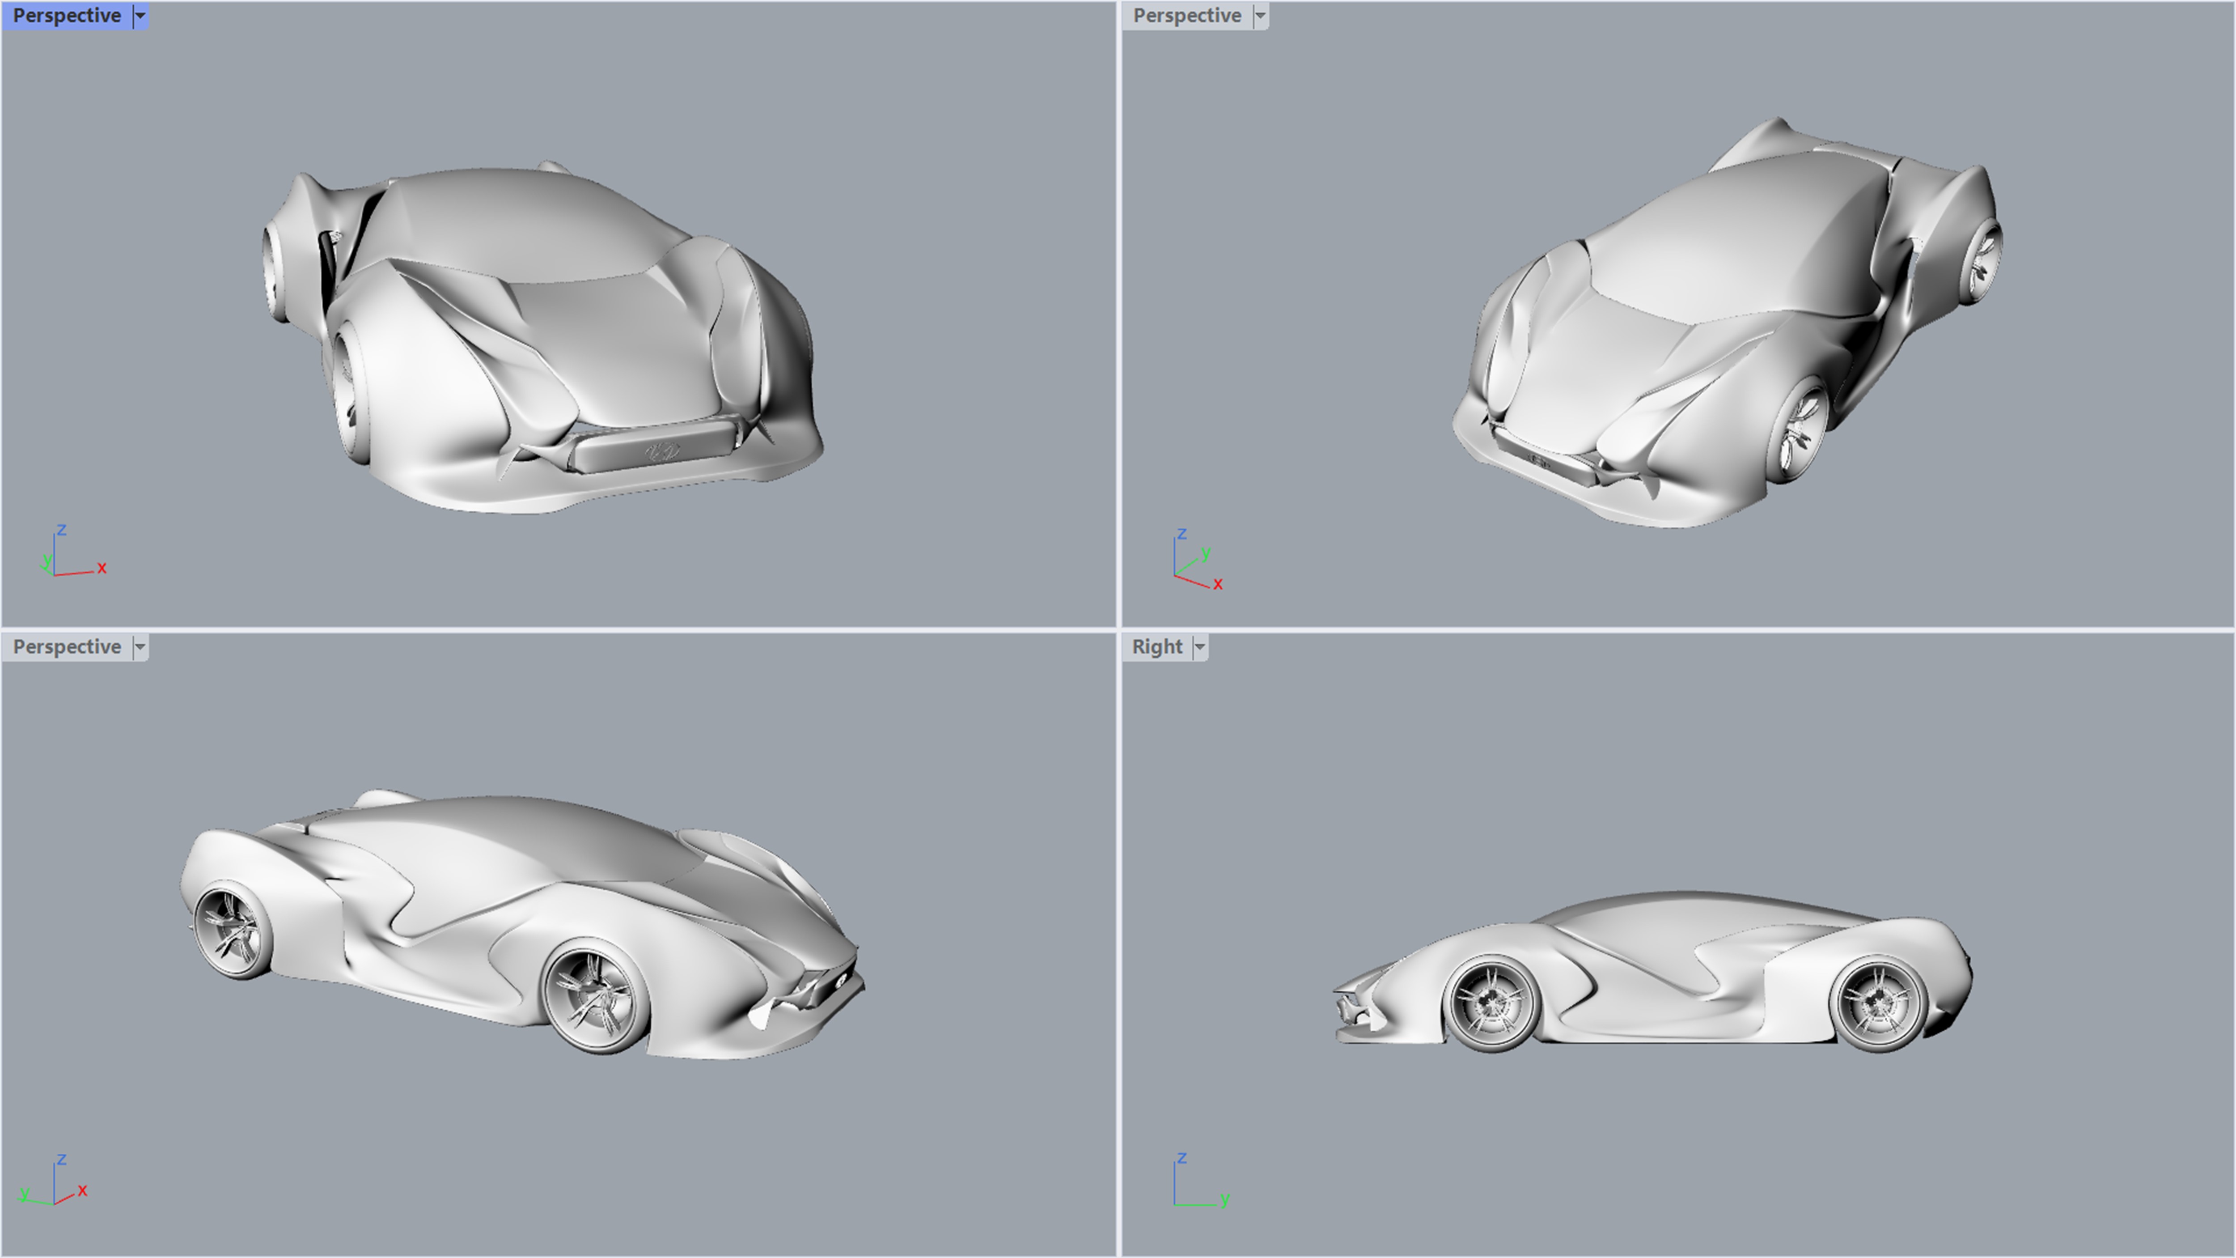Click the horizontal divider between left viewports

(555, 629)
